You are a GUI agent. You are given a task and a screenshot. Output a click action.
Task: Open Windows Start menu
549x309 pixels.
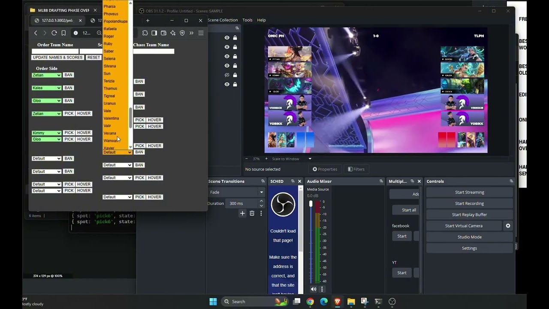[213, 302]
